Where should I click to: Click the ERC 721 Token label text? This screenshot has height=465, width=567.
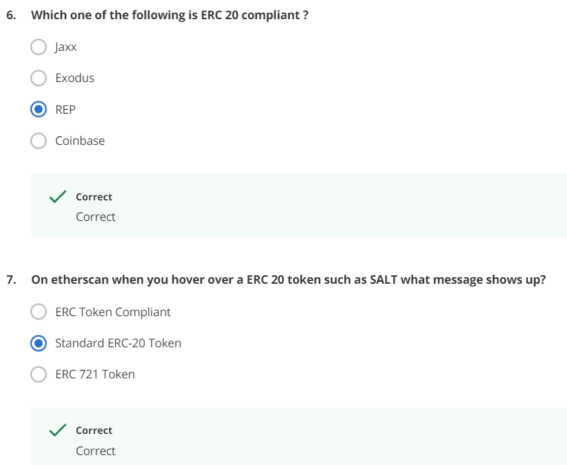click(95, 374)
